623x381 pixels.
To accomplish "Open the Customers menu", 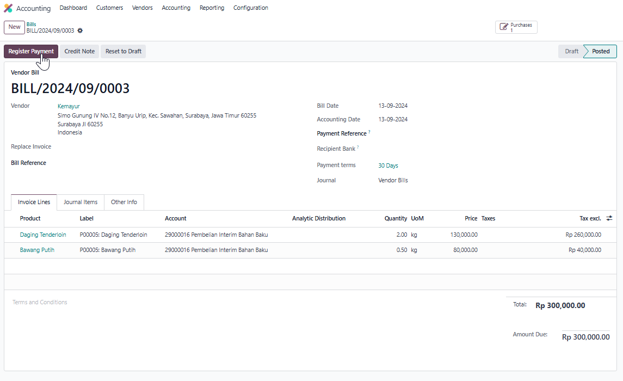I will 110,8.
